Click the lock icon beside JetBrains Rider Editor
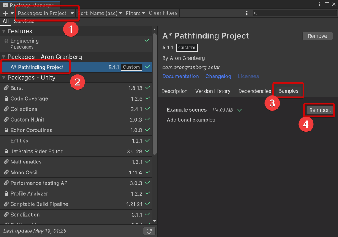The height and width of the screenshot is (237, 338). pyautogui.click(x=6, y=151)
